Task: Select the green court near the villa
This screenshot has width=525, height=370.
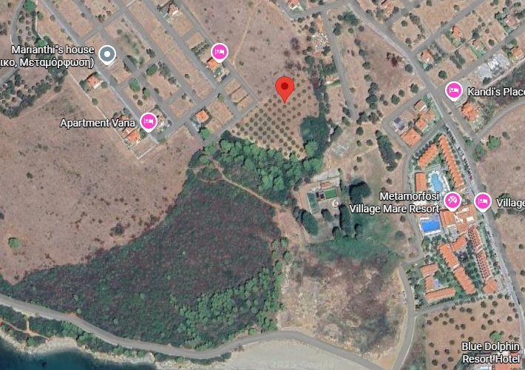Action: pyautogui.click(x=330, y=193)
